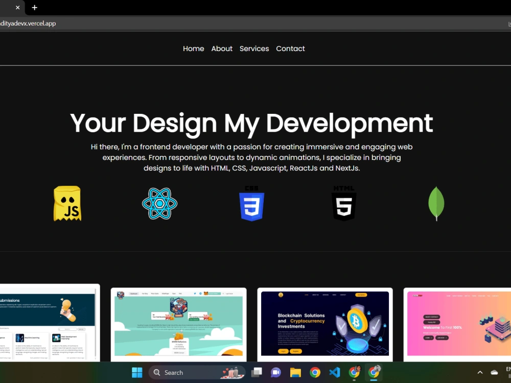Click the React atom logo
Screen dimensions: 511x383
click(x=159, y=204)
